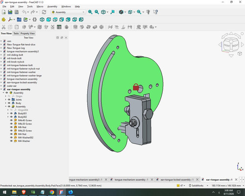Add a variable set with the braces icon
The height and width of the screenshot is (196, 245).
click(x=34, y=20)
